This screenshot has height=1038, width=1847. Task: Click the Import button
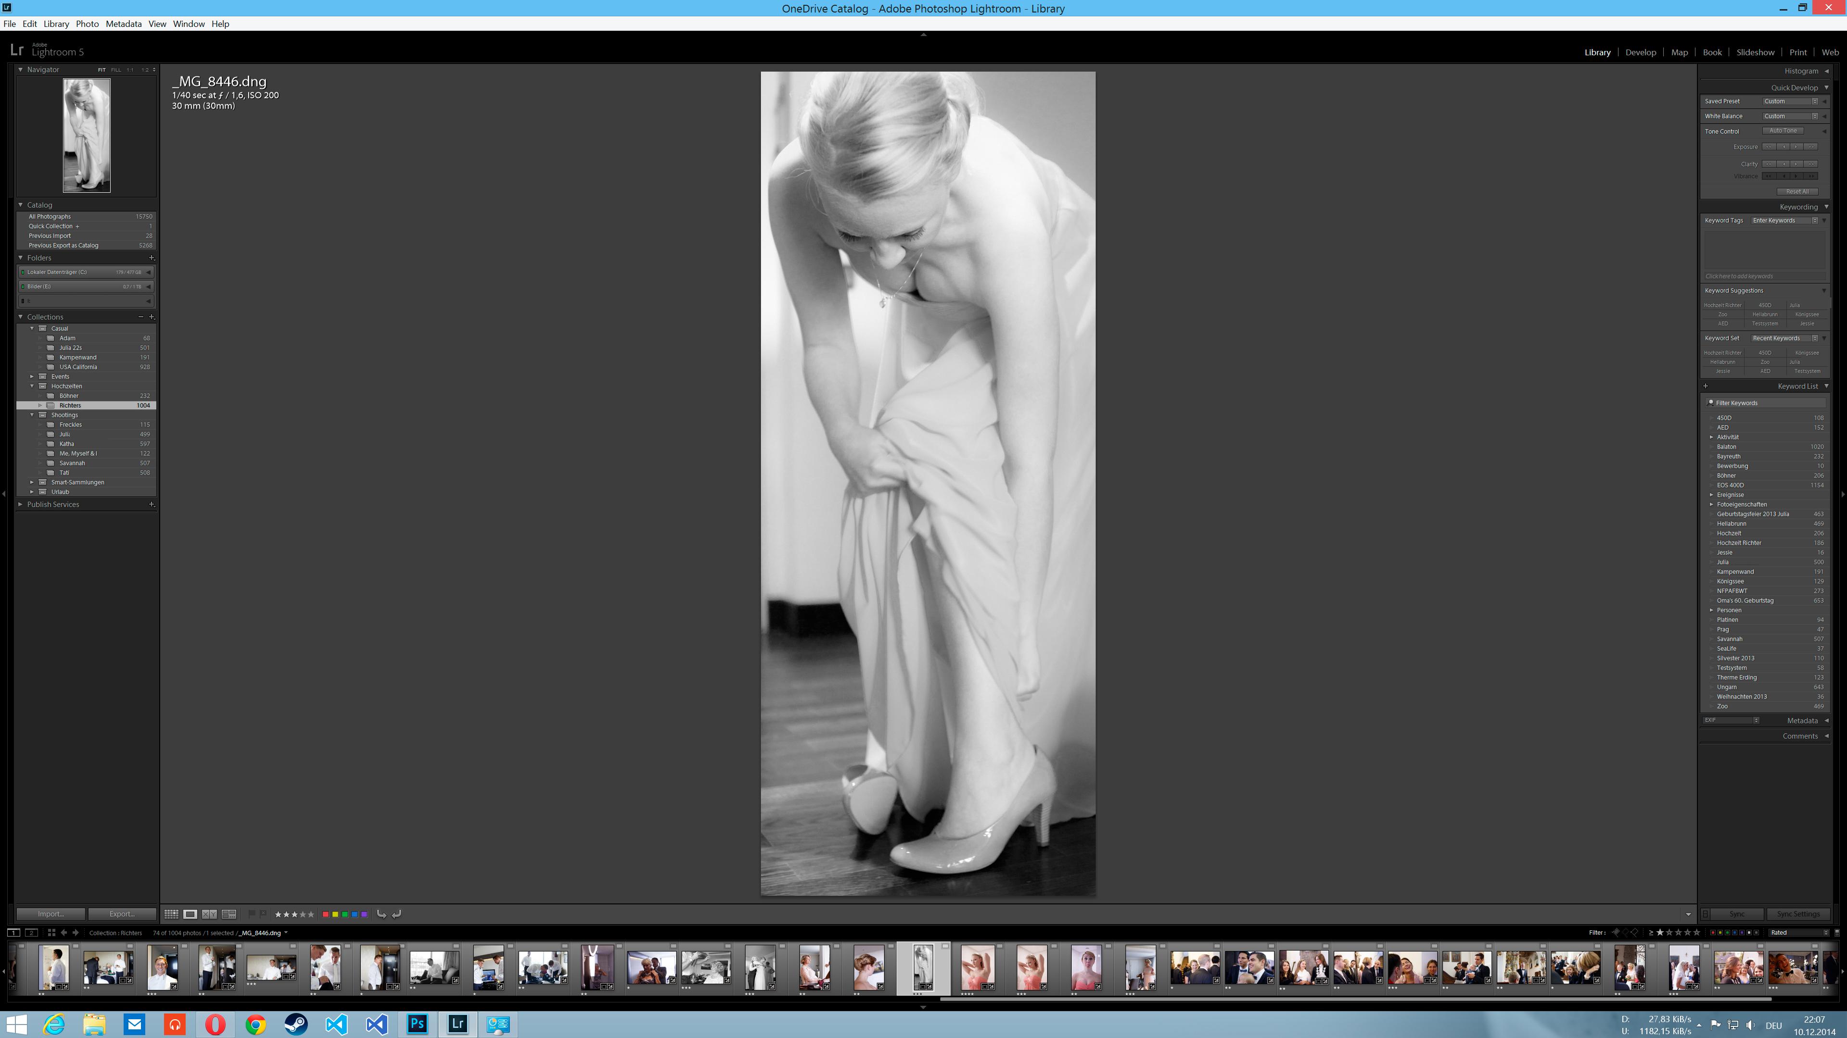(x=51, y=914)
